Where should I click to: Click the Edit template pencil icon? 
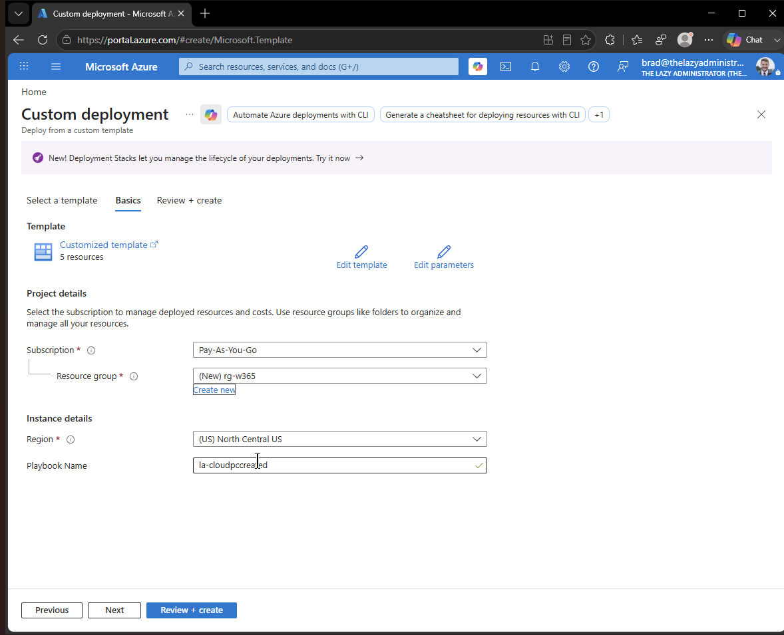click(361, 251)
